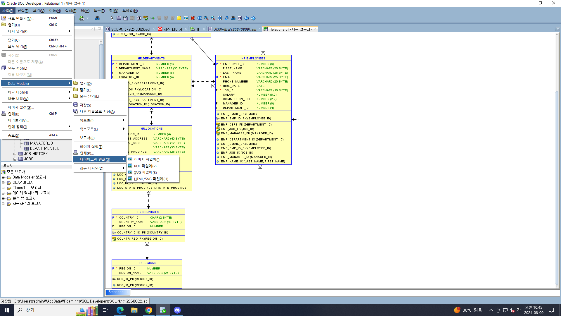Choose PDF 파일에 from the print submenu
Screen dimensions: 561x316
point(145,166)
